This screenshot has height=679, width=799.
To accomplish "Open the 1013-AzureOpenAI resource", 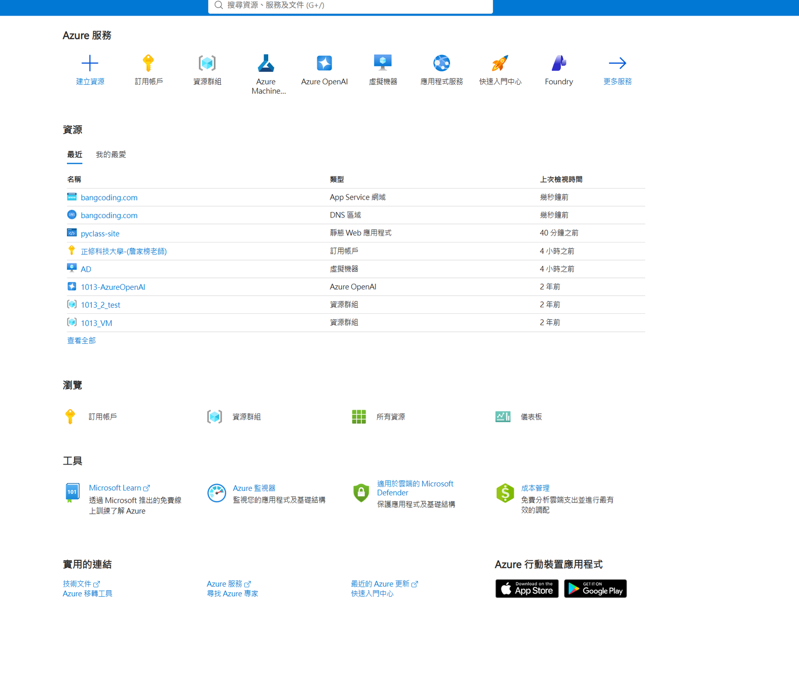I will [x=113, y=287].
